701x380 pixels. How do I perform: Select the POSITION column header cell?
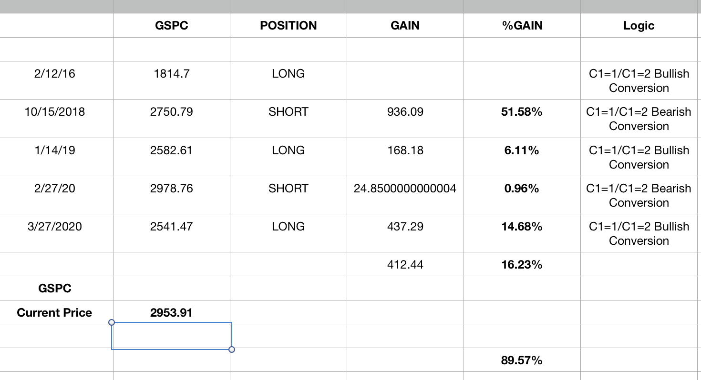[288, 26]
